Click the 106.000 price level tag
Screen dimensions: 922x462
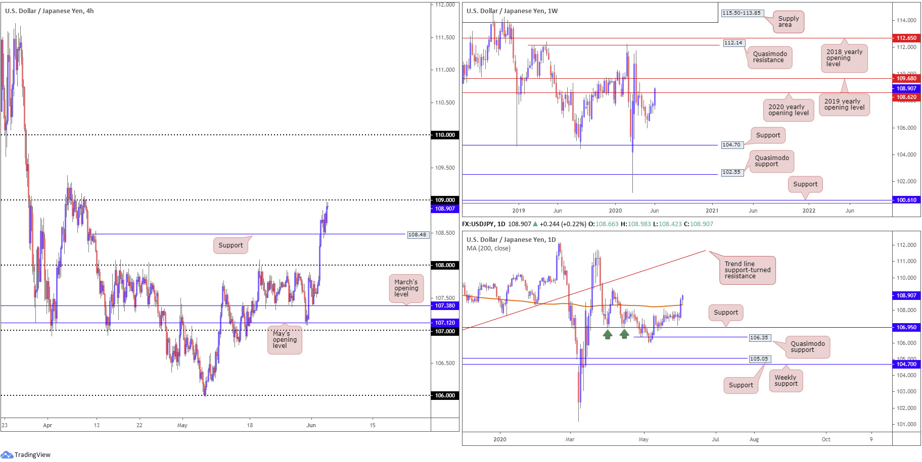coord(445,395)
